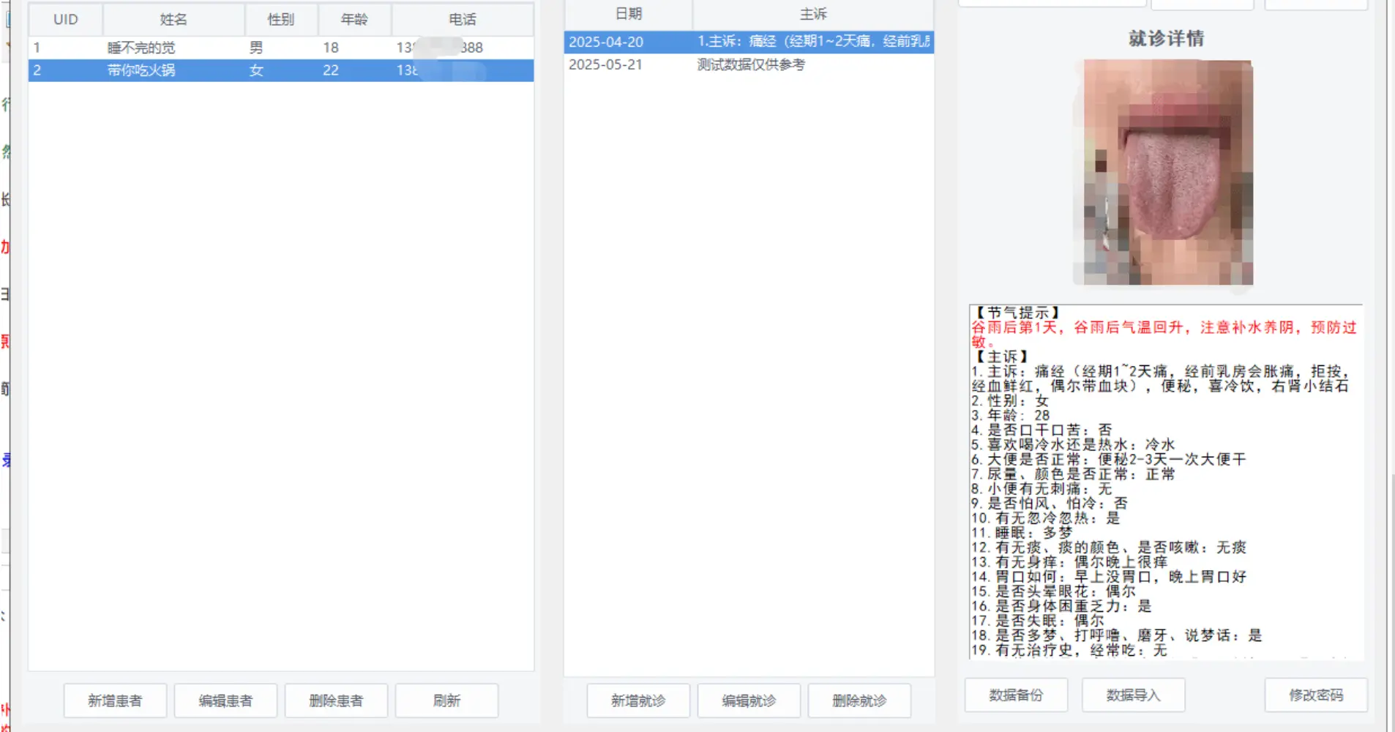Add a new visit via 新增就诊

click(x=638, y=701)
